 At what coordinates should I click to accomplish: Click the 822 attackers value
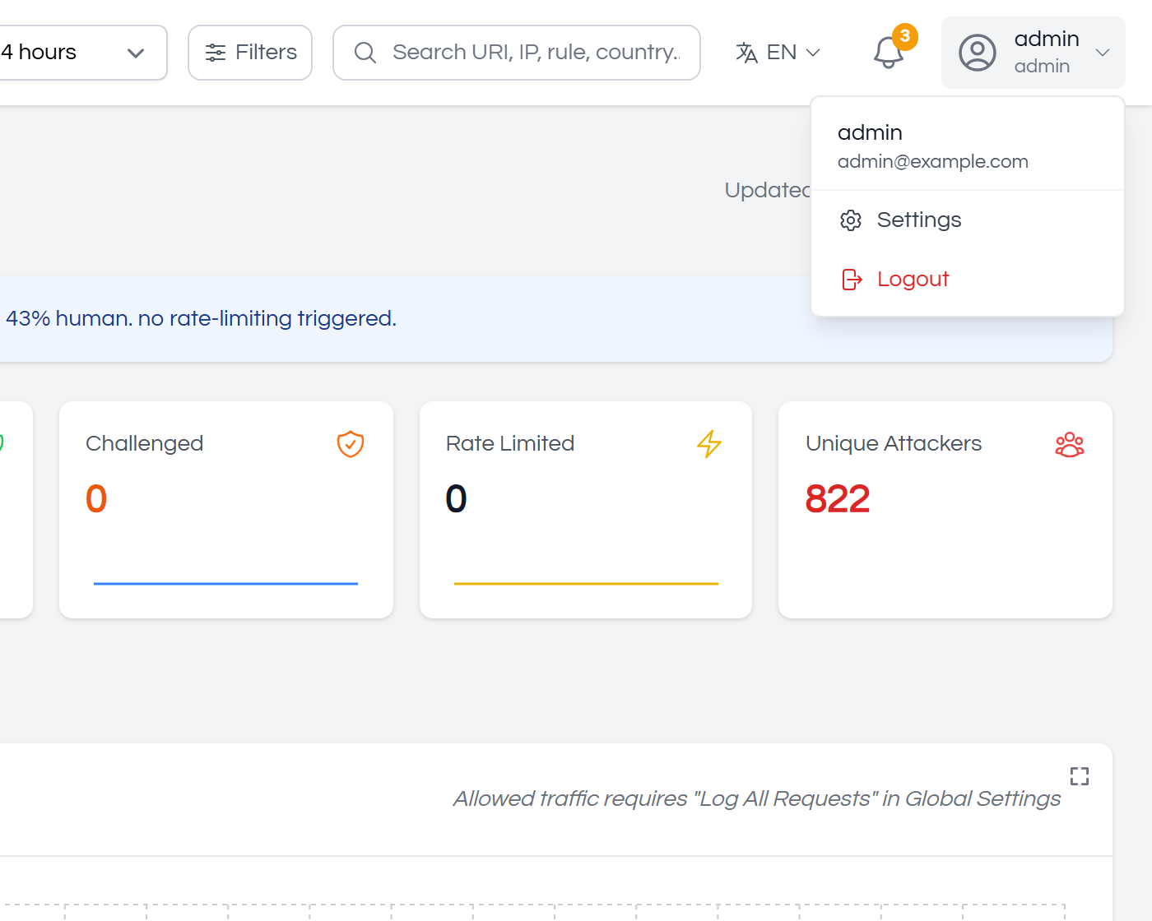point(838,499)
